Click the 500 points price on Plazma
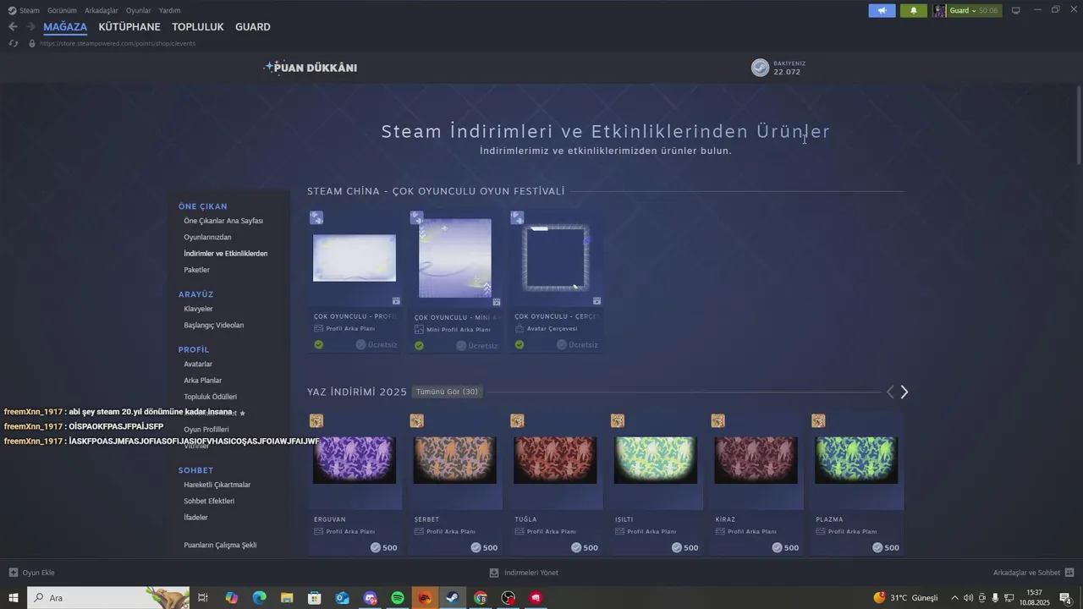1083x609 pixels. tap(886, 547)
